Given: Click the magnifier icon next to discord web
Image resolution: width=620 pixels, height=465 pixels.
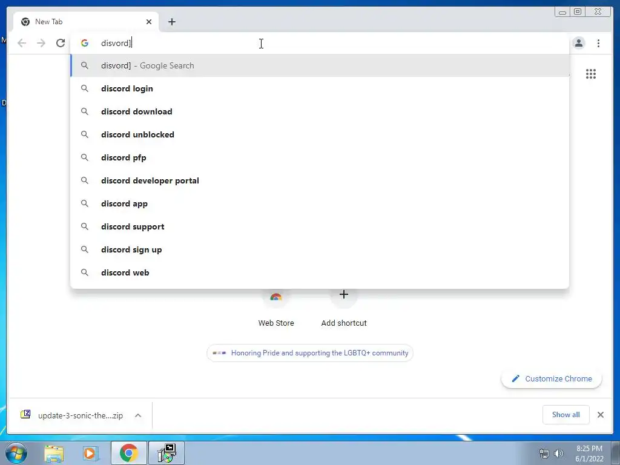Looking at the screenshot, I should click(x=85, y=272).
